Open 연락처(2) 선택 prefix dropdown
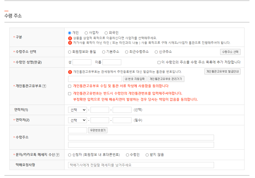 [78, 120]
